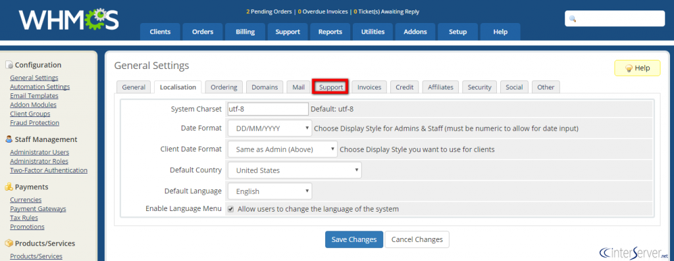Open Fraud Protection sidebar link
This screenshot has height=261, width=674.
34,123
